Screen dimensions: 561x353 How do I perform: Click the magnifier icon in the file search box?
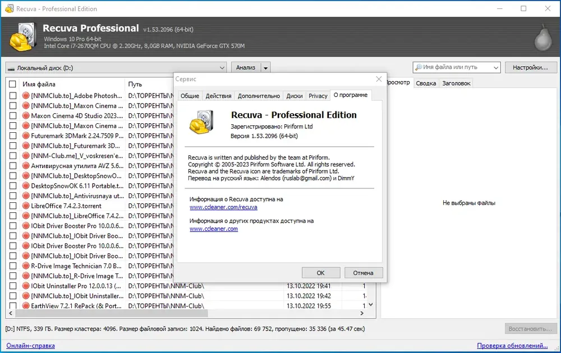(419, 67)
